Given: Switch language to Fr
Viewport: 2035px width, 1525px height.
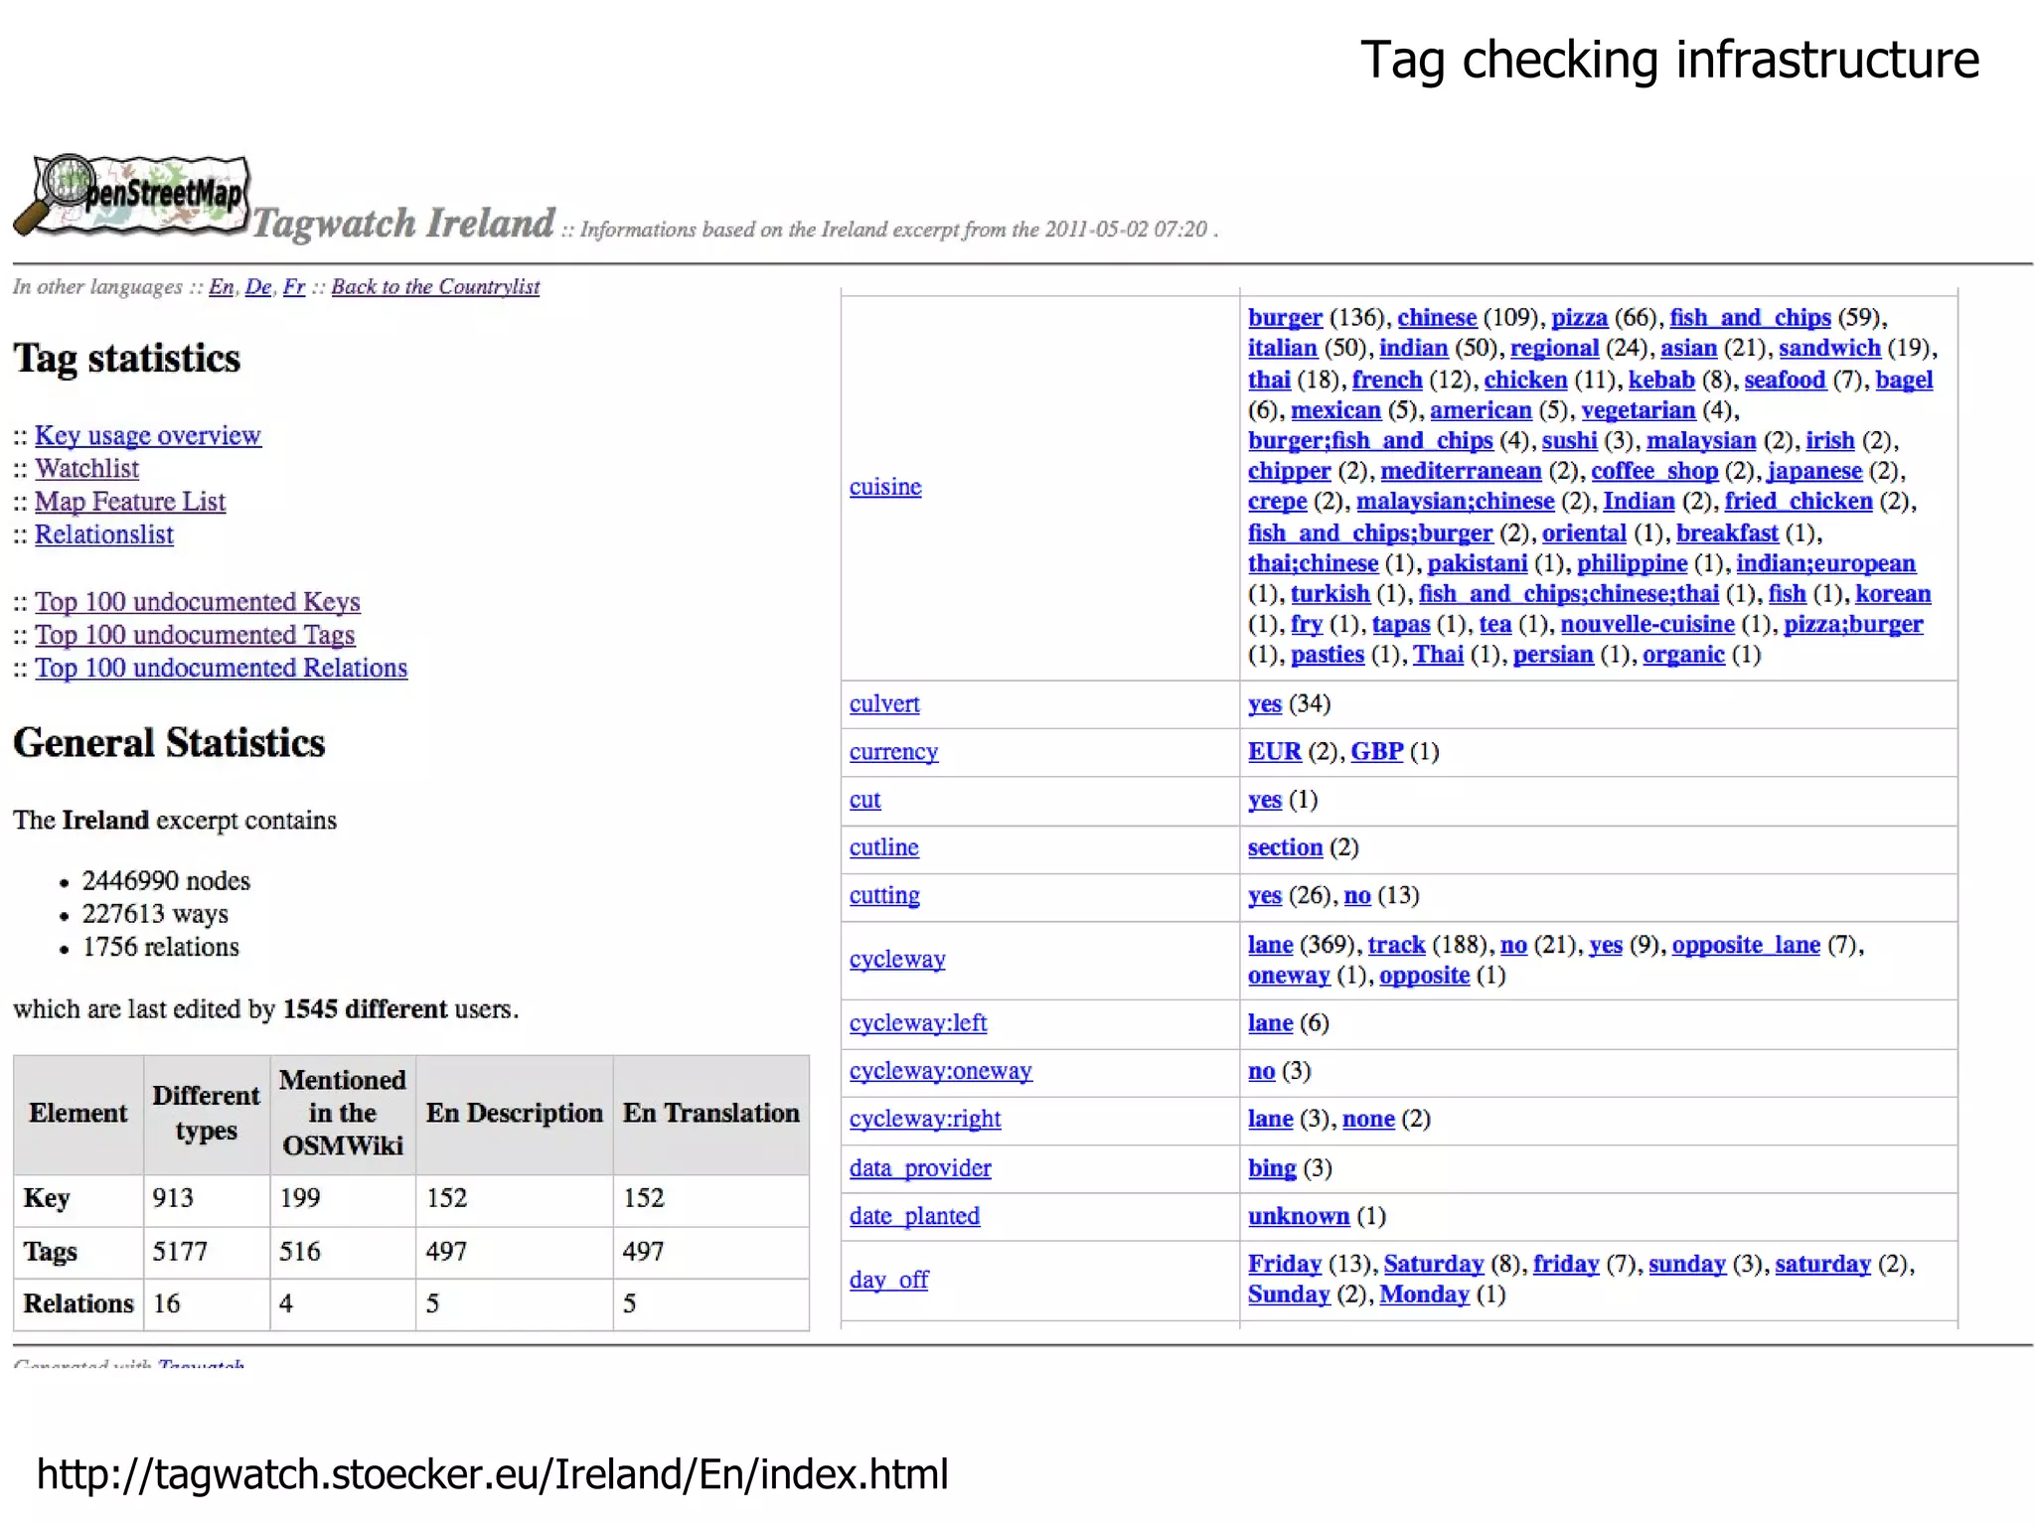Looking at the screenshot, I should [x=293, y=286].
